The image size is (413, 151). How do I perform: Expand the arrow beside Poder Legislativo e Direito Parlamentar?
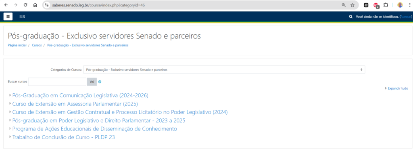(x=10, y=120)
